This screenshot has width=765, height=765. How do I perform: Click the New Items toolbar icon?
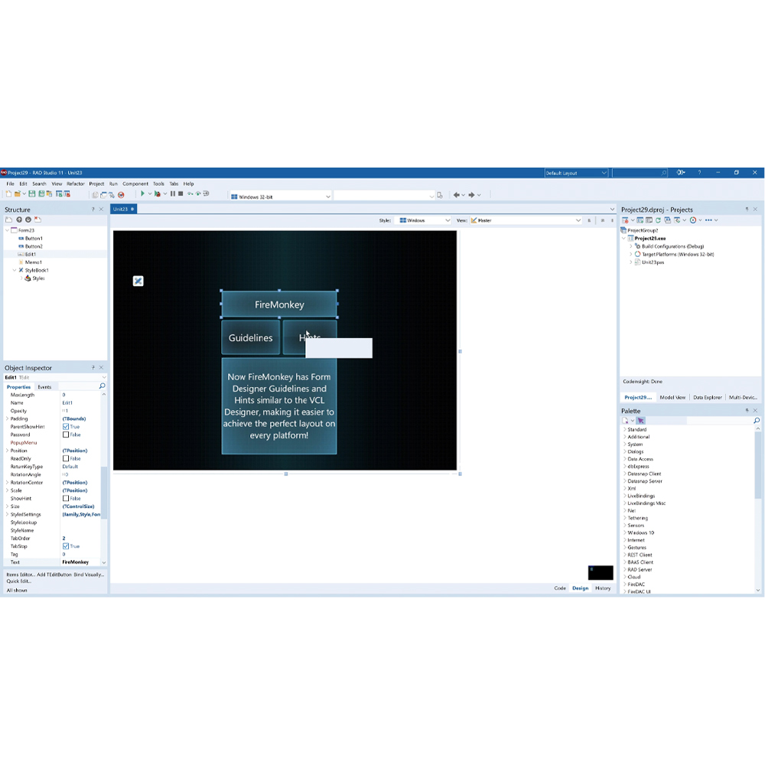click(x=8, y=194)
